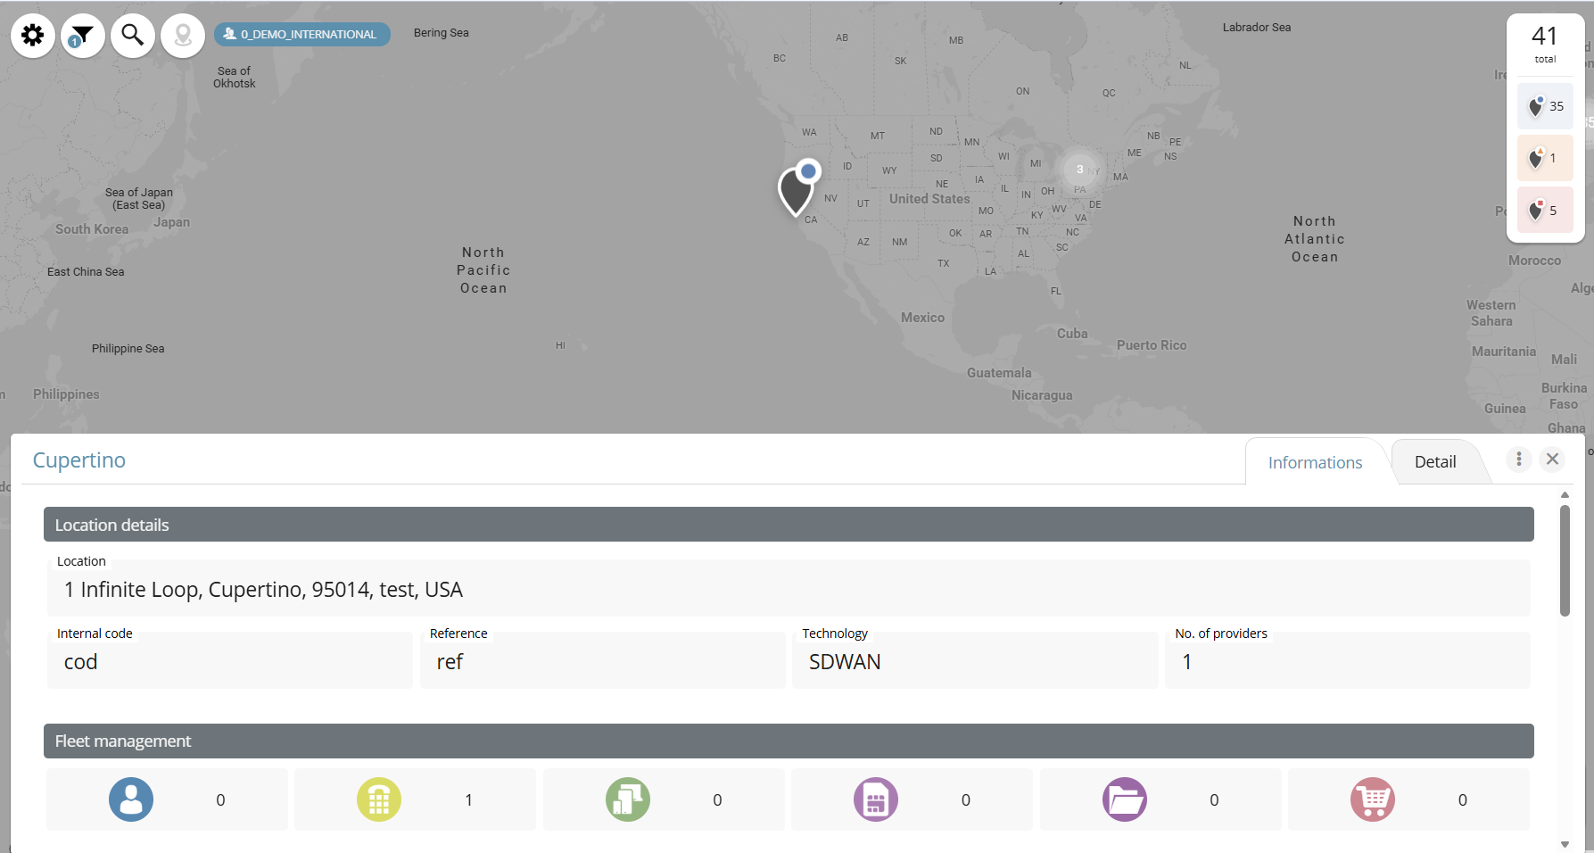
Task: Click the green mobile devices fleet icon
Action: pos(628,799)
